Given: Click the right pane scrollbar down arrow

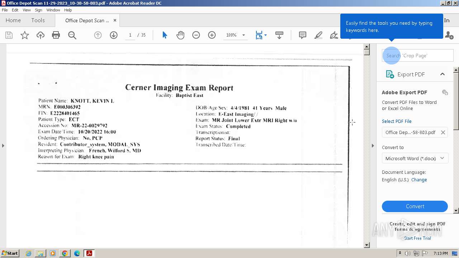Looking at the screenshot, I should point(456,211).
